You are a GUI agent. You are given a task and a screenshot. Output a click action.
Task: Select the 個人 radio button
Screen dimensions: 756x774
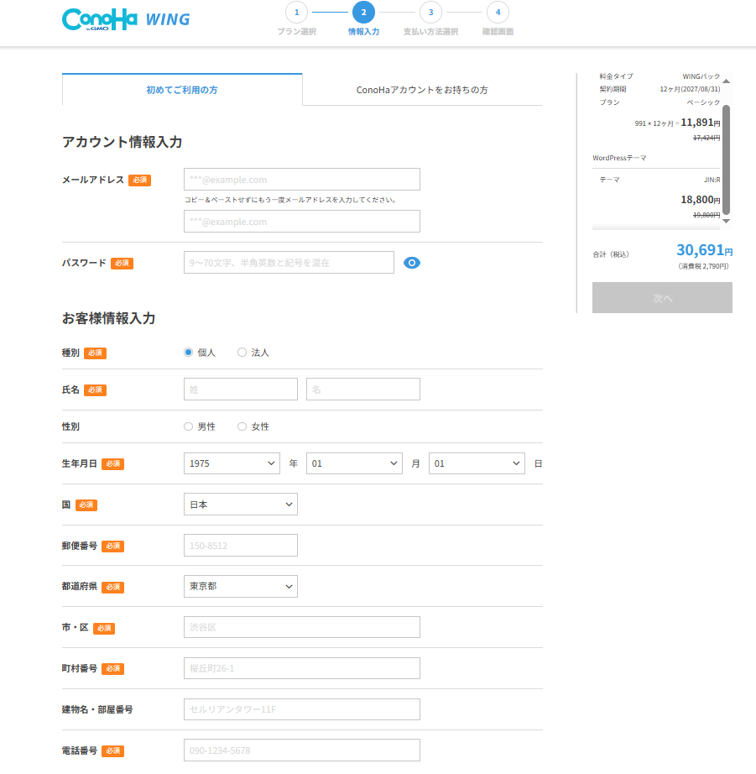tap(188, 353)
